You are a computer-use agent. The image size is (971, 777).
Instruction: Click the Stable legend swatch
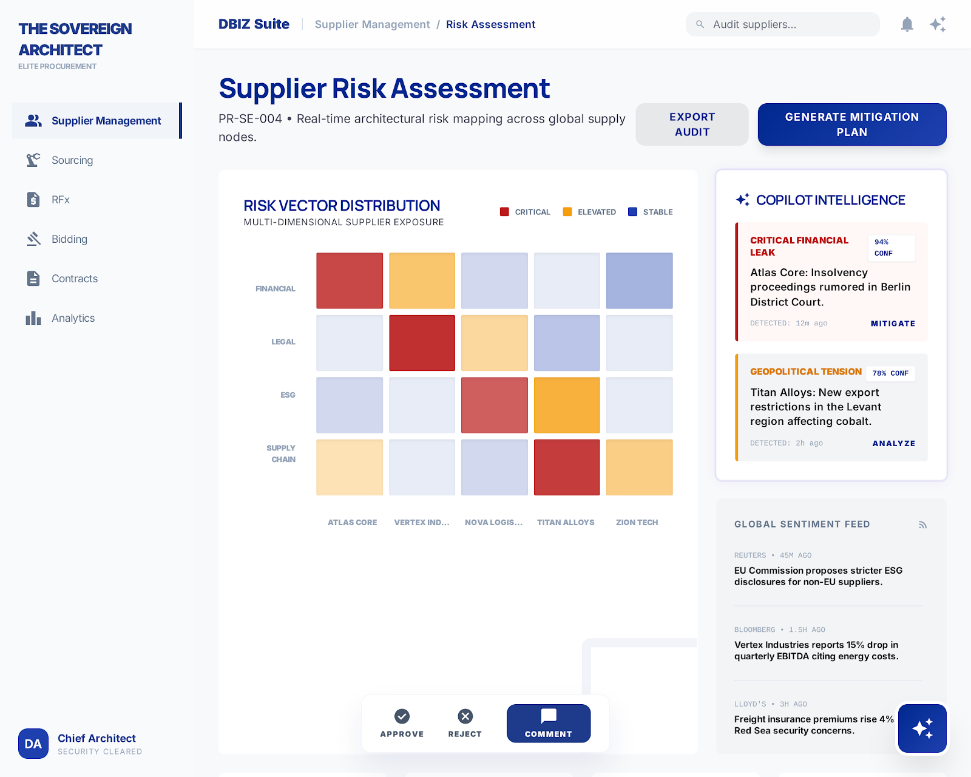632,212
